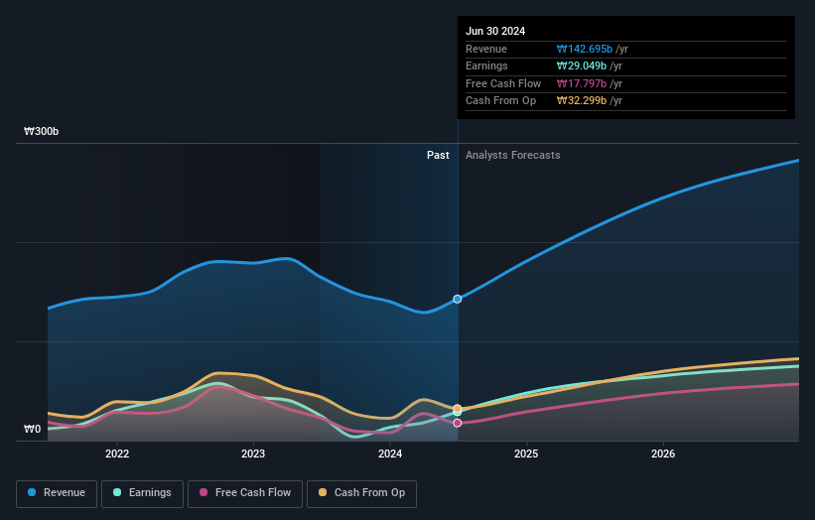The image size is (815, 520).
Task: Click the Free Cash Flow value ₩17.797b
Action: (x=581, y=83)
